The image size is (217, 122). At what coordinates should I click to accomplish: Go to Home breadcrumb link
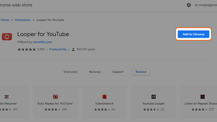coord(5,20)
